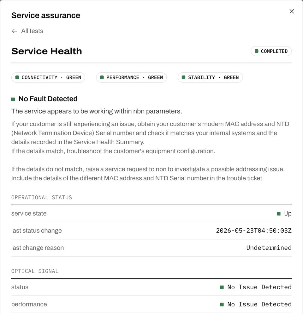Click the Service Health title
303x314 pixels.
[47, 51]
